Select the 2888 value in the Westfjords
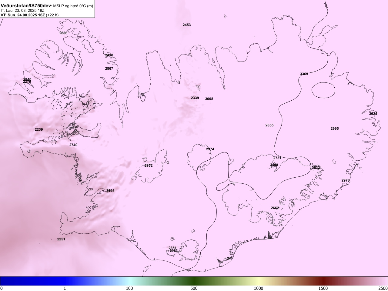 tap(63, 33)
